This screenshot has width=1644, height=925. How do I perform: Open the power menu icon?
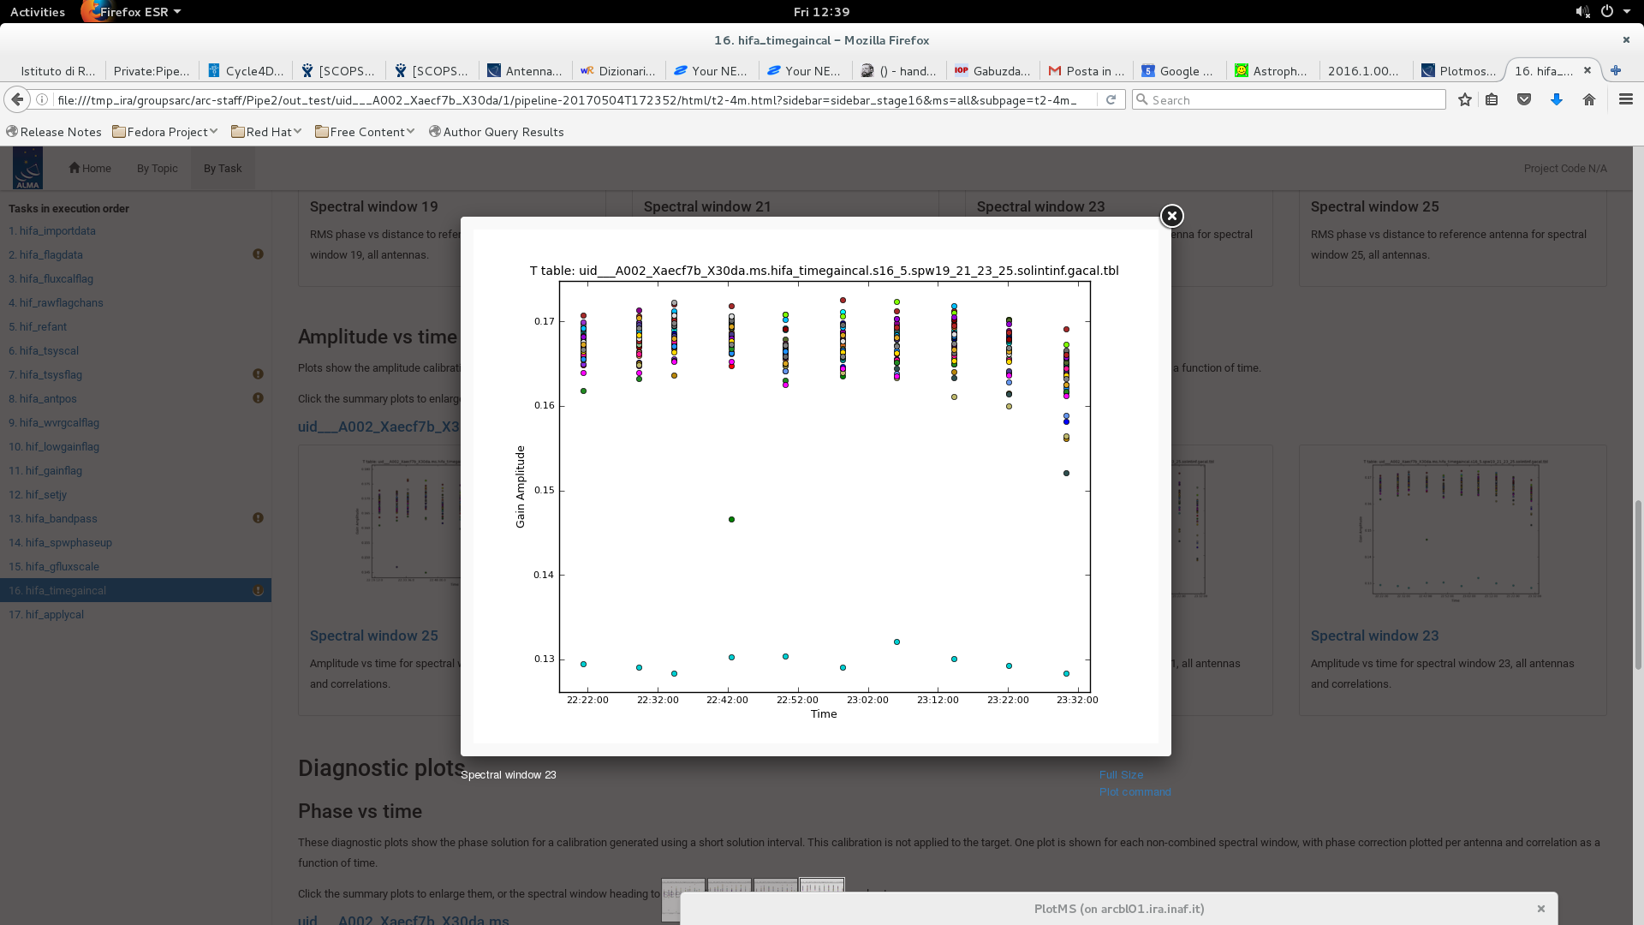tap(1607, 12)
